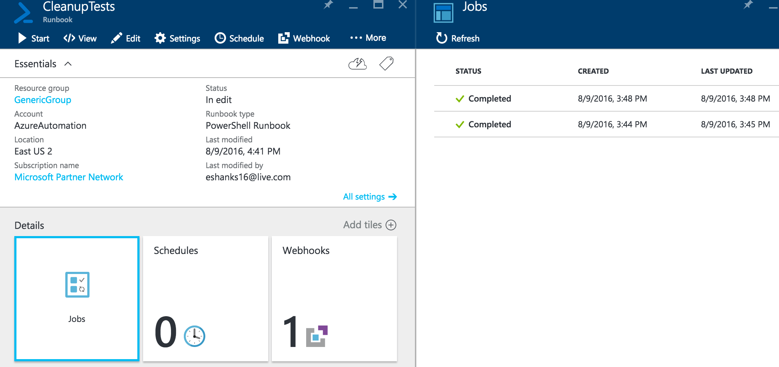779x367 pixels.
Task: Click the diagnostics lightning-cloud icon
Action: click(x=357, y=64)
